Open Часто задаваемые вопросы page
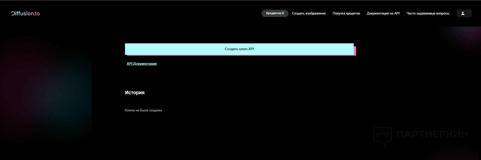The height and width of the screenshot is (160, 481). pos(428,13)
